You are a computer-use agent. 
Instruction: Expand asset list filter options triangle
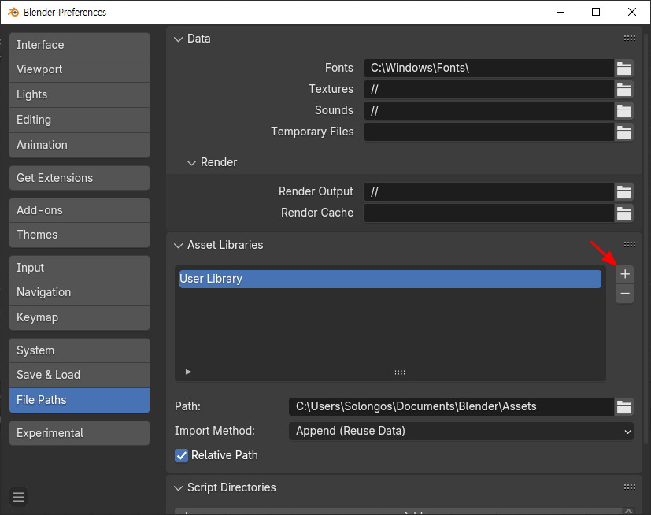(188, 372)
